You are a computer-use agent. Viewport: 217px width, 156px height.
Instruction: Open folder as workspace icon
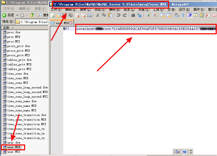[x=214, y=15]
